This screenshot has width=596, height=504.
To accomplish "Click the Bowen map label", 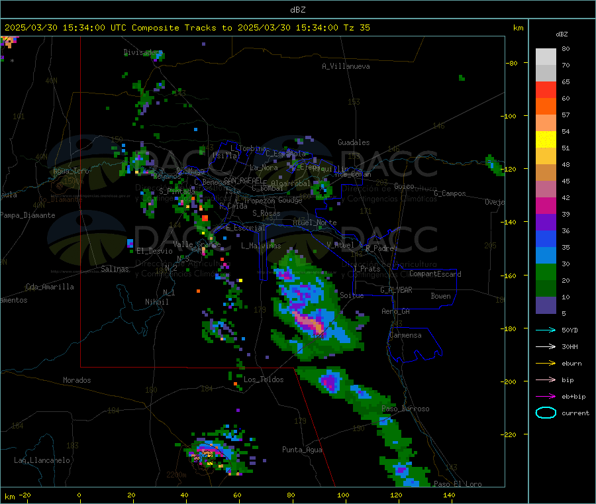I will coord(441,296).
